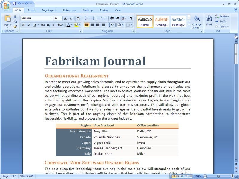239x179 pixels.
Task: Toggle Bold formatting
Action: pos(23,25)
